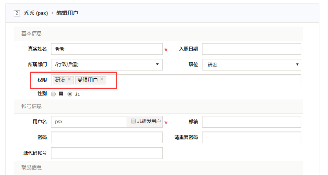Viewport: 328px width, 175px height.
Task: Click the 请重复密码 confirm field
Action: pyautogui.click(x=251, y=137)
